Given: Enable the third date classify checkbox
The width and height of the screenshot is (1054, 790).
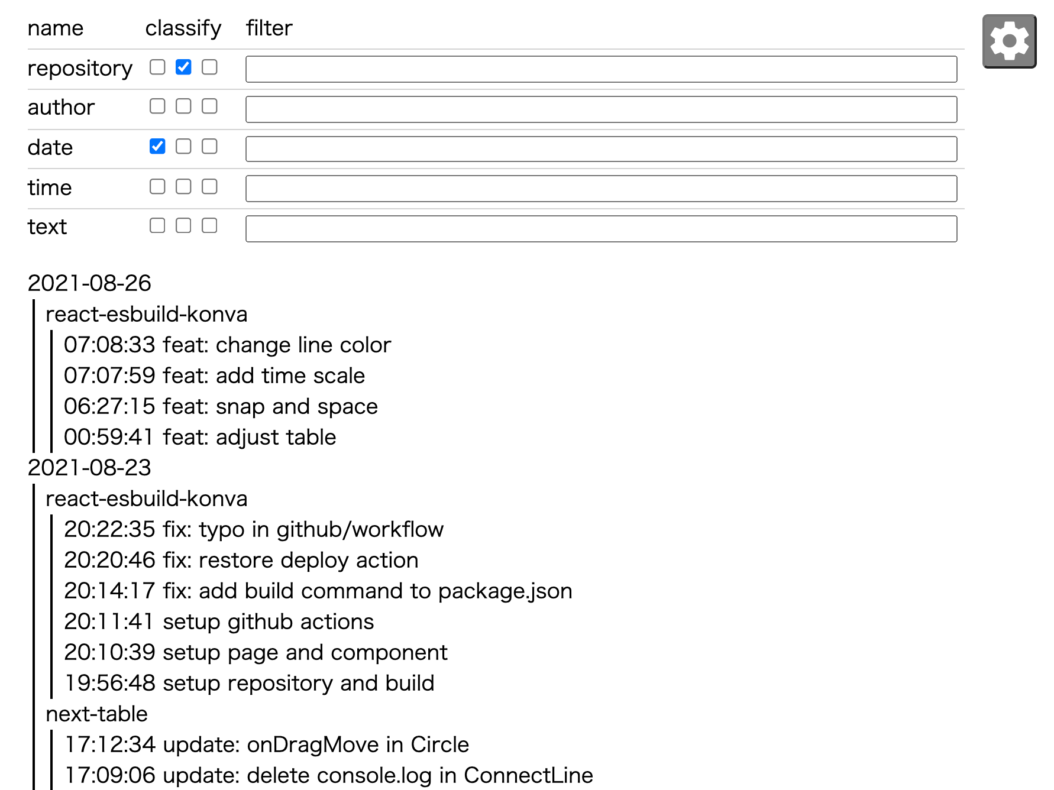Looking at the screenshot, I should tap(209, 146).
